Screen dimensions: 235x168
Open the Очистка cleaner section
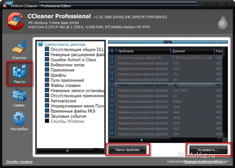pos(19,50)
